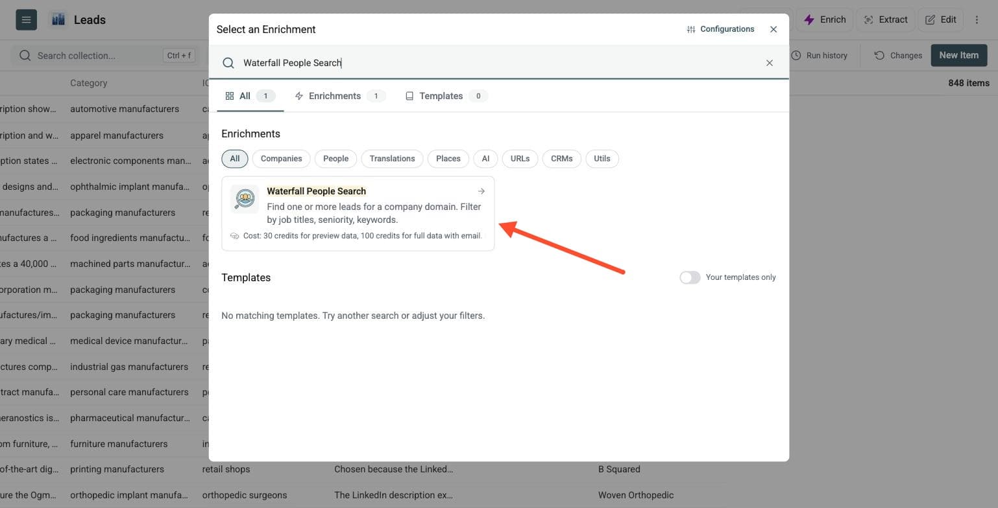This screenshot has width=998, height=508.
Task: Clear the enrichment search text
Action: point(770,63)
